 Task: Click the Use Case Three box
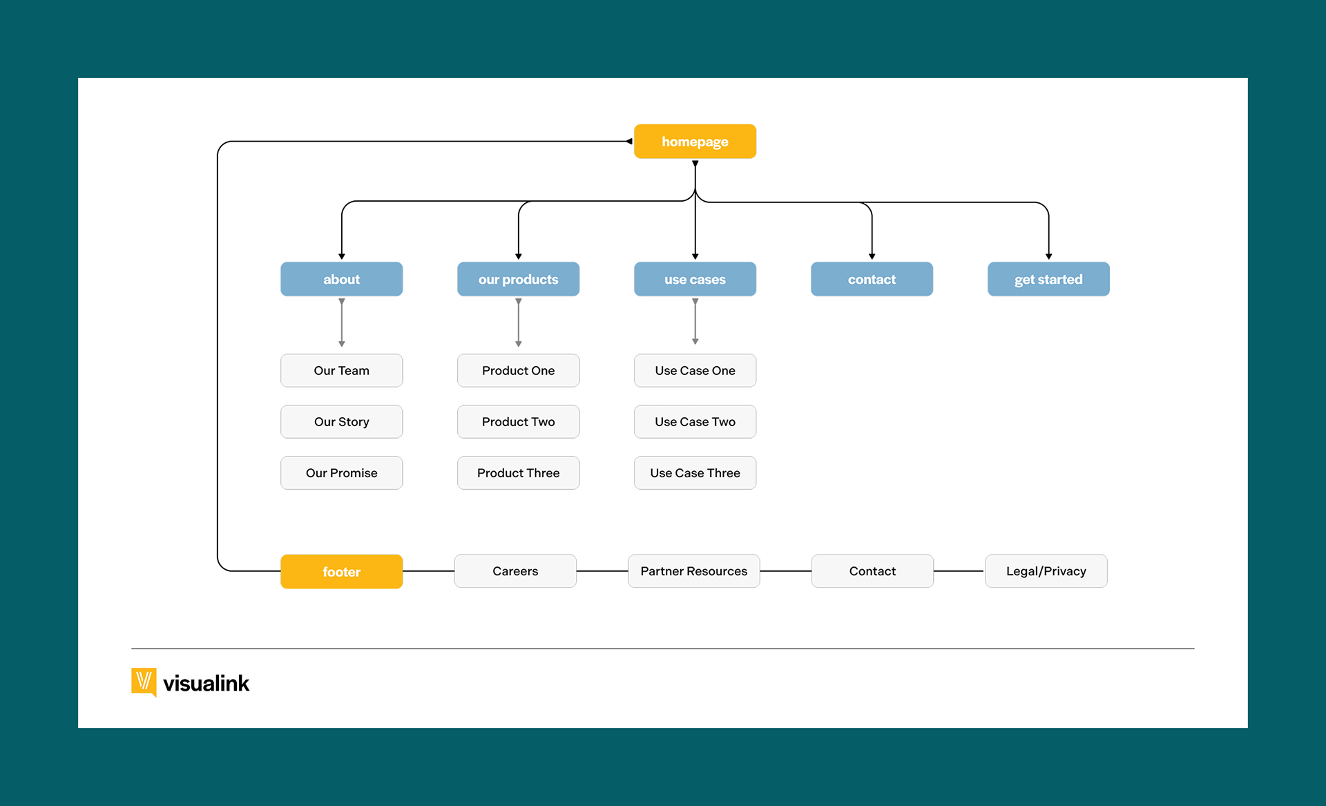tap(695, 472)
